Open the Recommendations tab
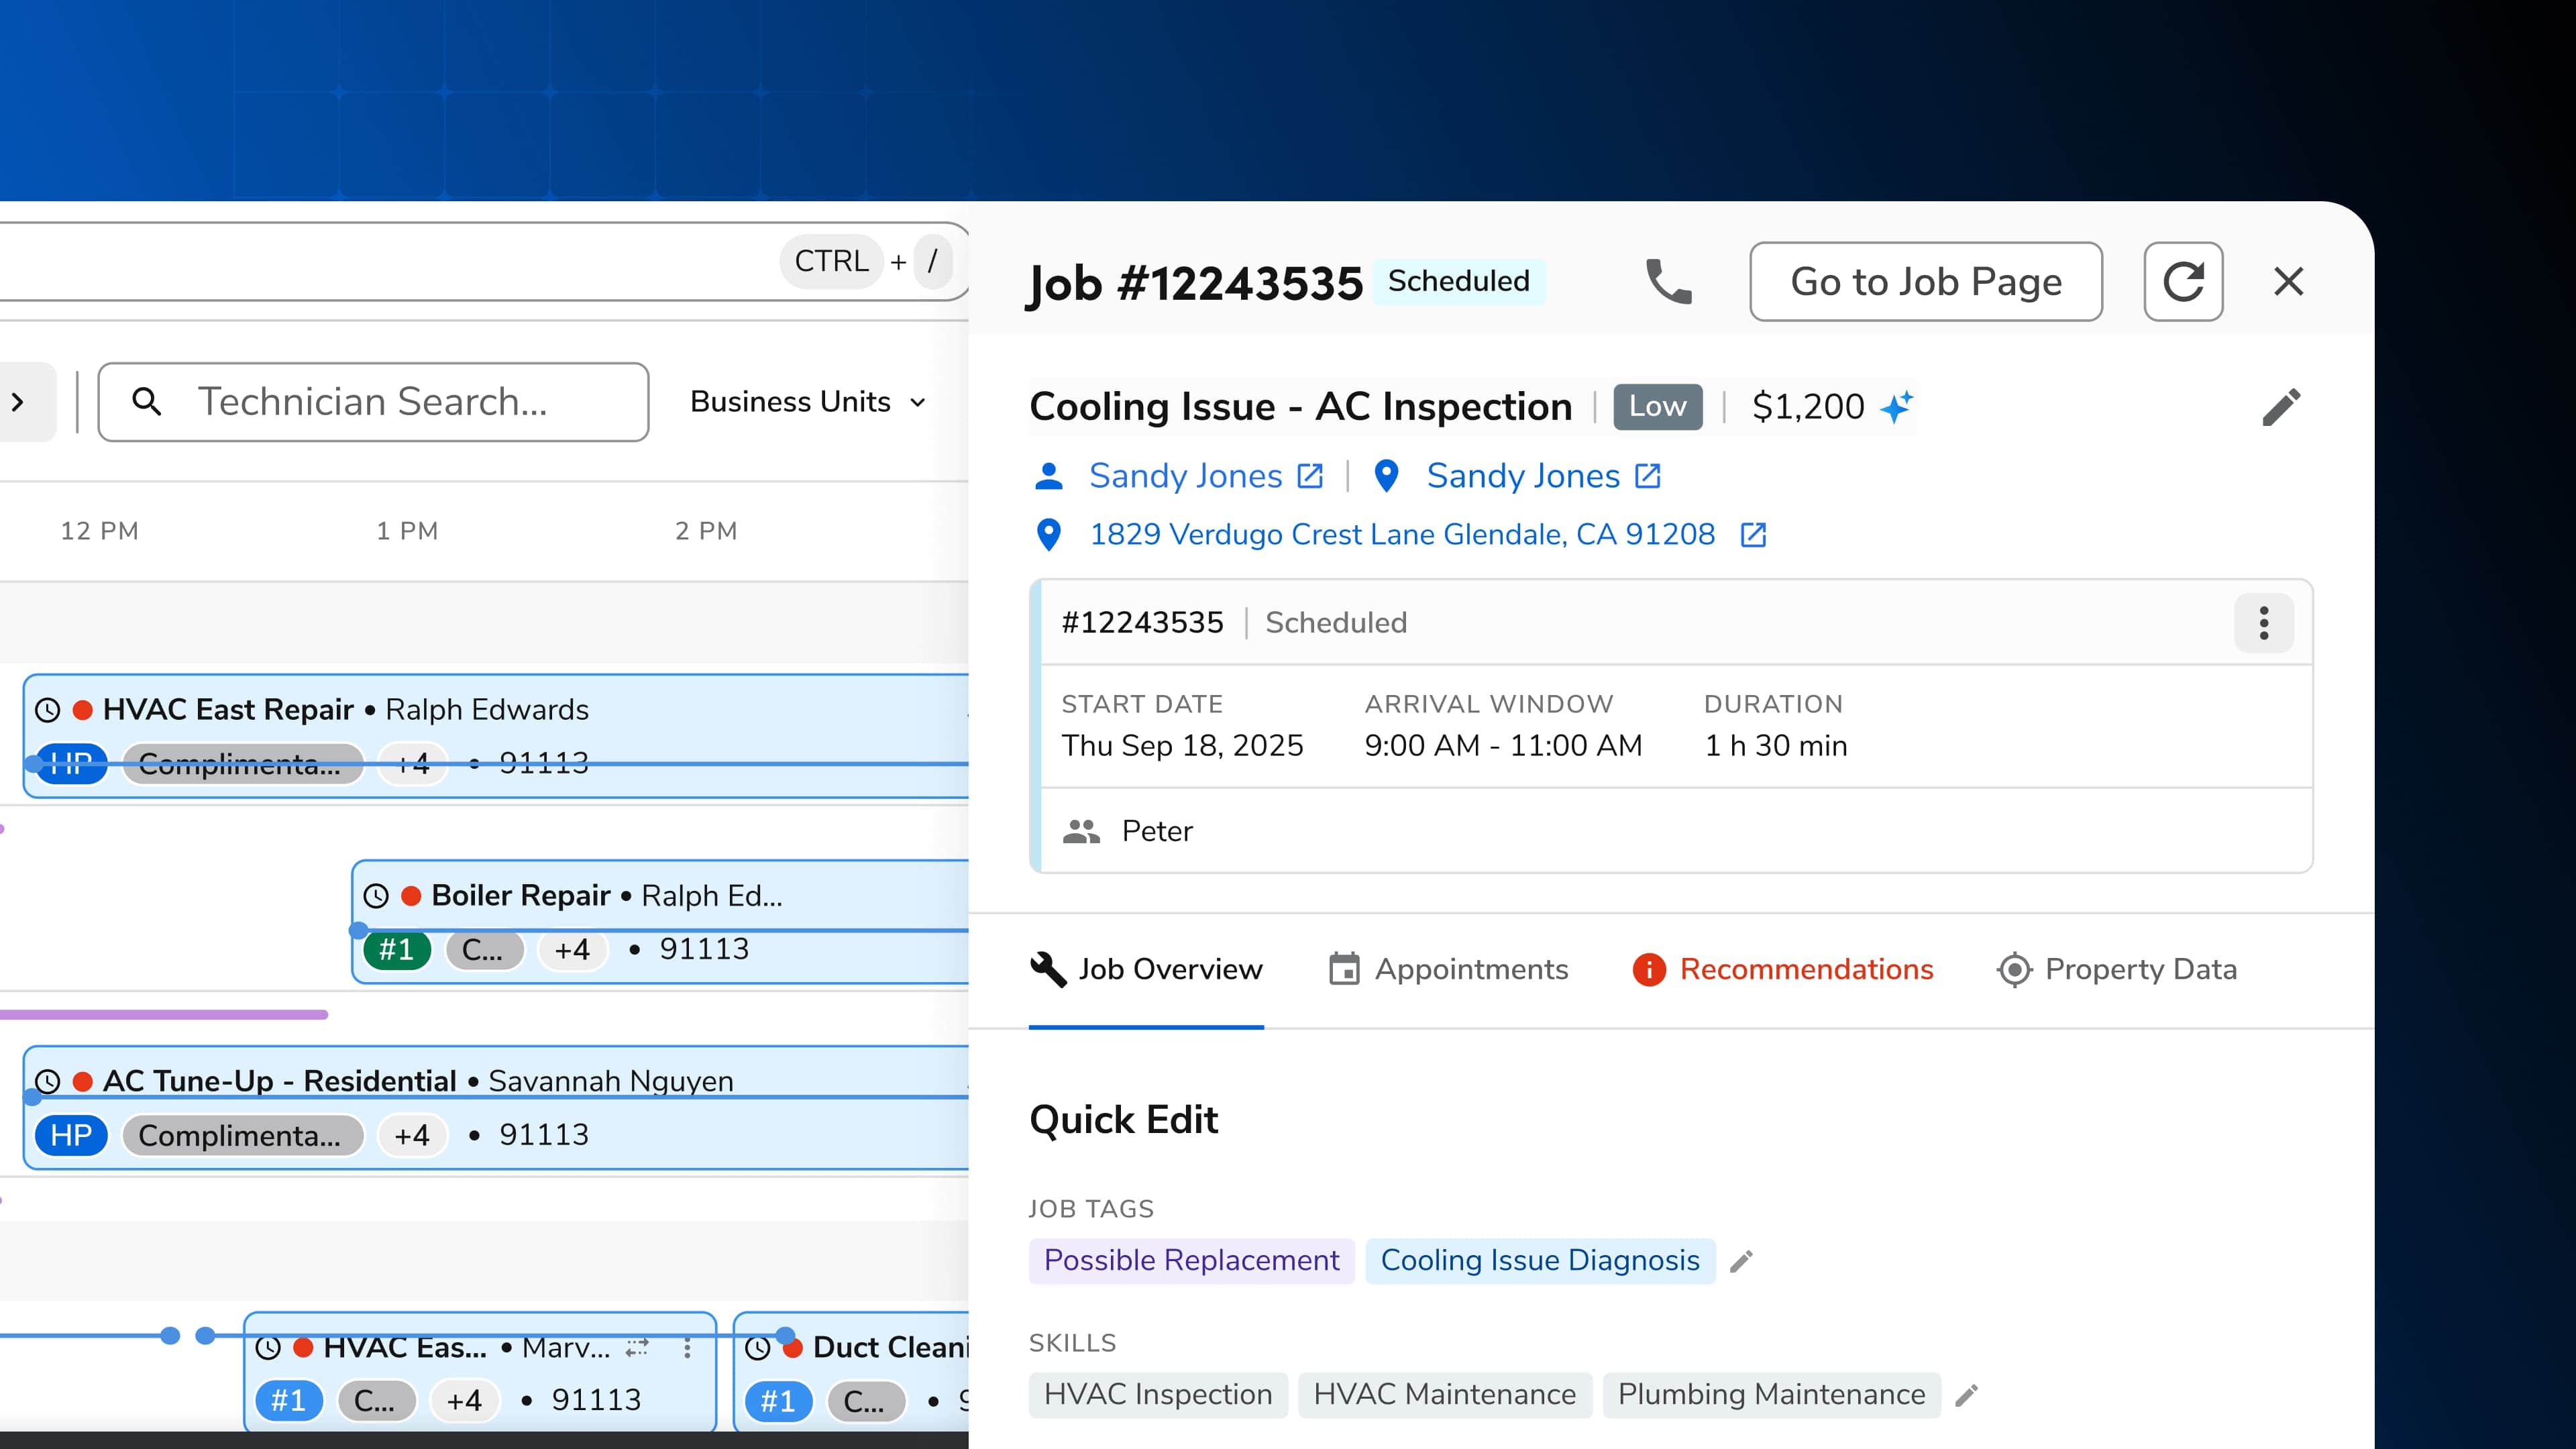This screenshot has height=1449, width=2576. [x=1783, y=969]
